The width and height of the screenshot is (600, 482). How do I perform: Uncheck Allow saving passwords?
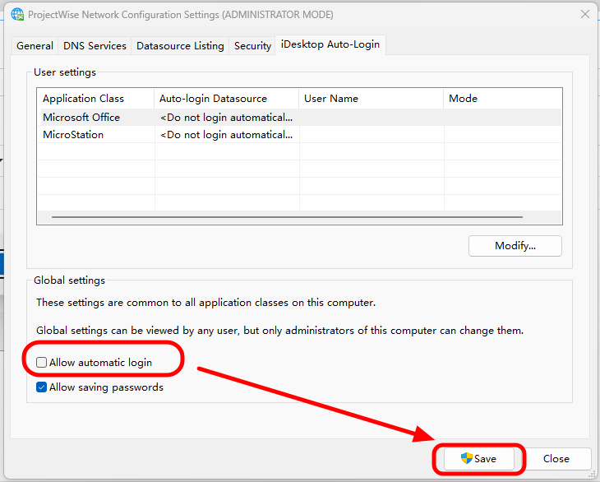(x=41, y=387)
